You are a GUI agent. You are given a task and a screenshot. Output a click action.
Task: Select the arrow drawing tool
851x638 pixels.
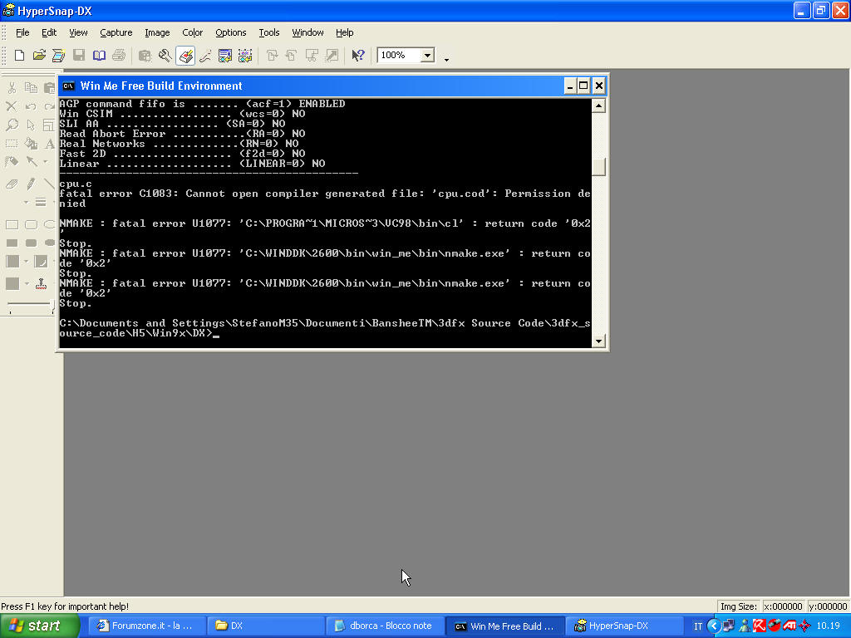(x=32, y=161)
